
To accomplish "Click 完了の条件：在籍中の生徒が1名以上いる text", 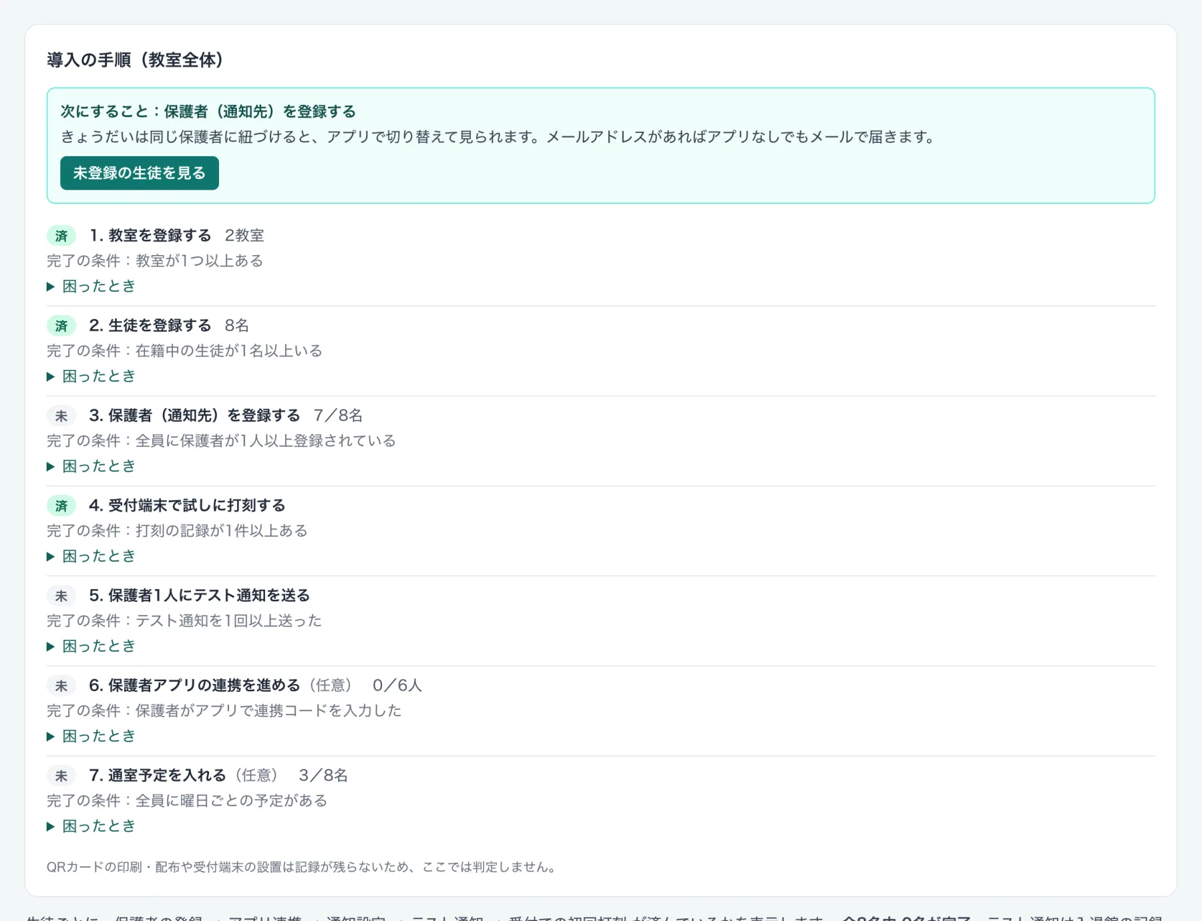I will coord(184,351).
